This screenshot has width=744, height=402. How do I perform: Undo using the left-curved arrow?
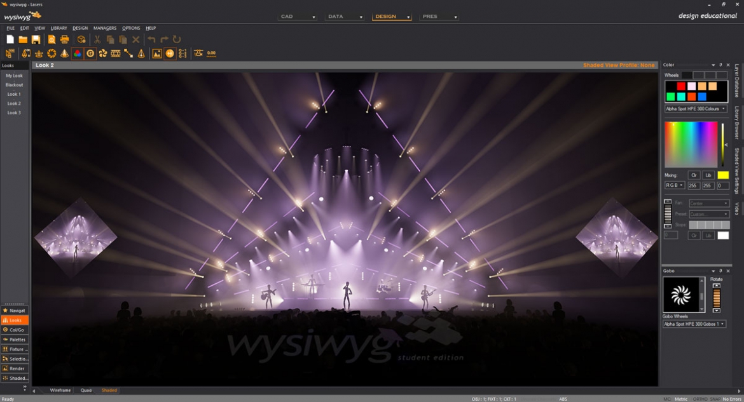pos(151,39)
